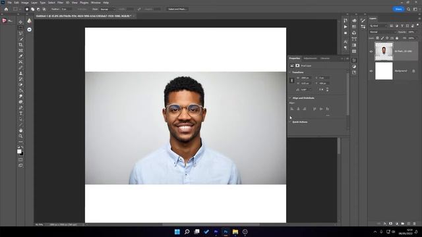Open the Fill value dropdown
Screen dimensions: 422x237
point(416,38)
